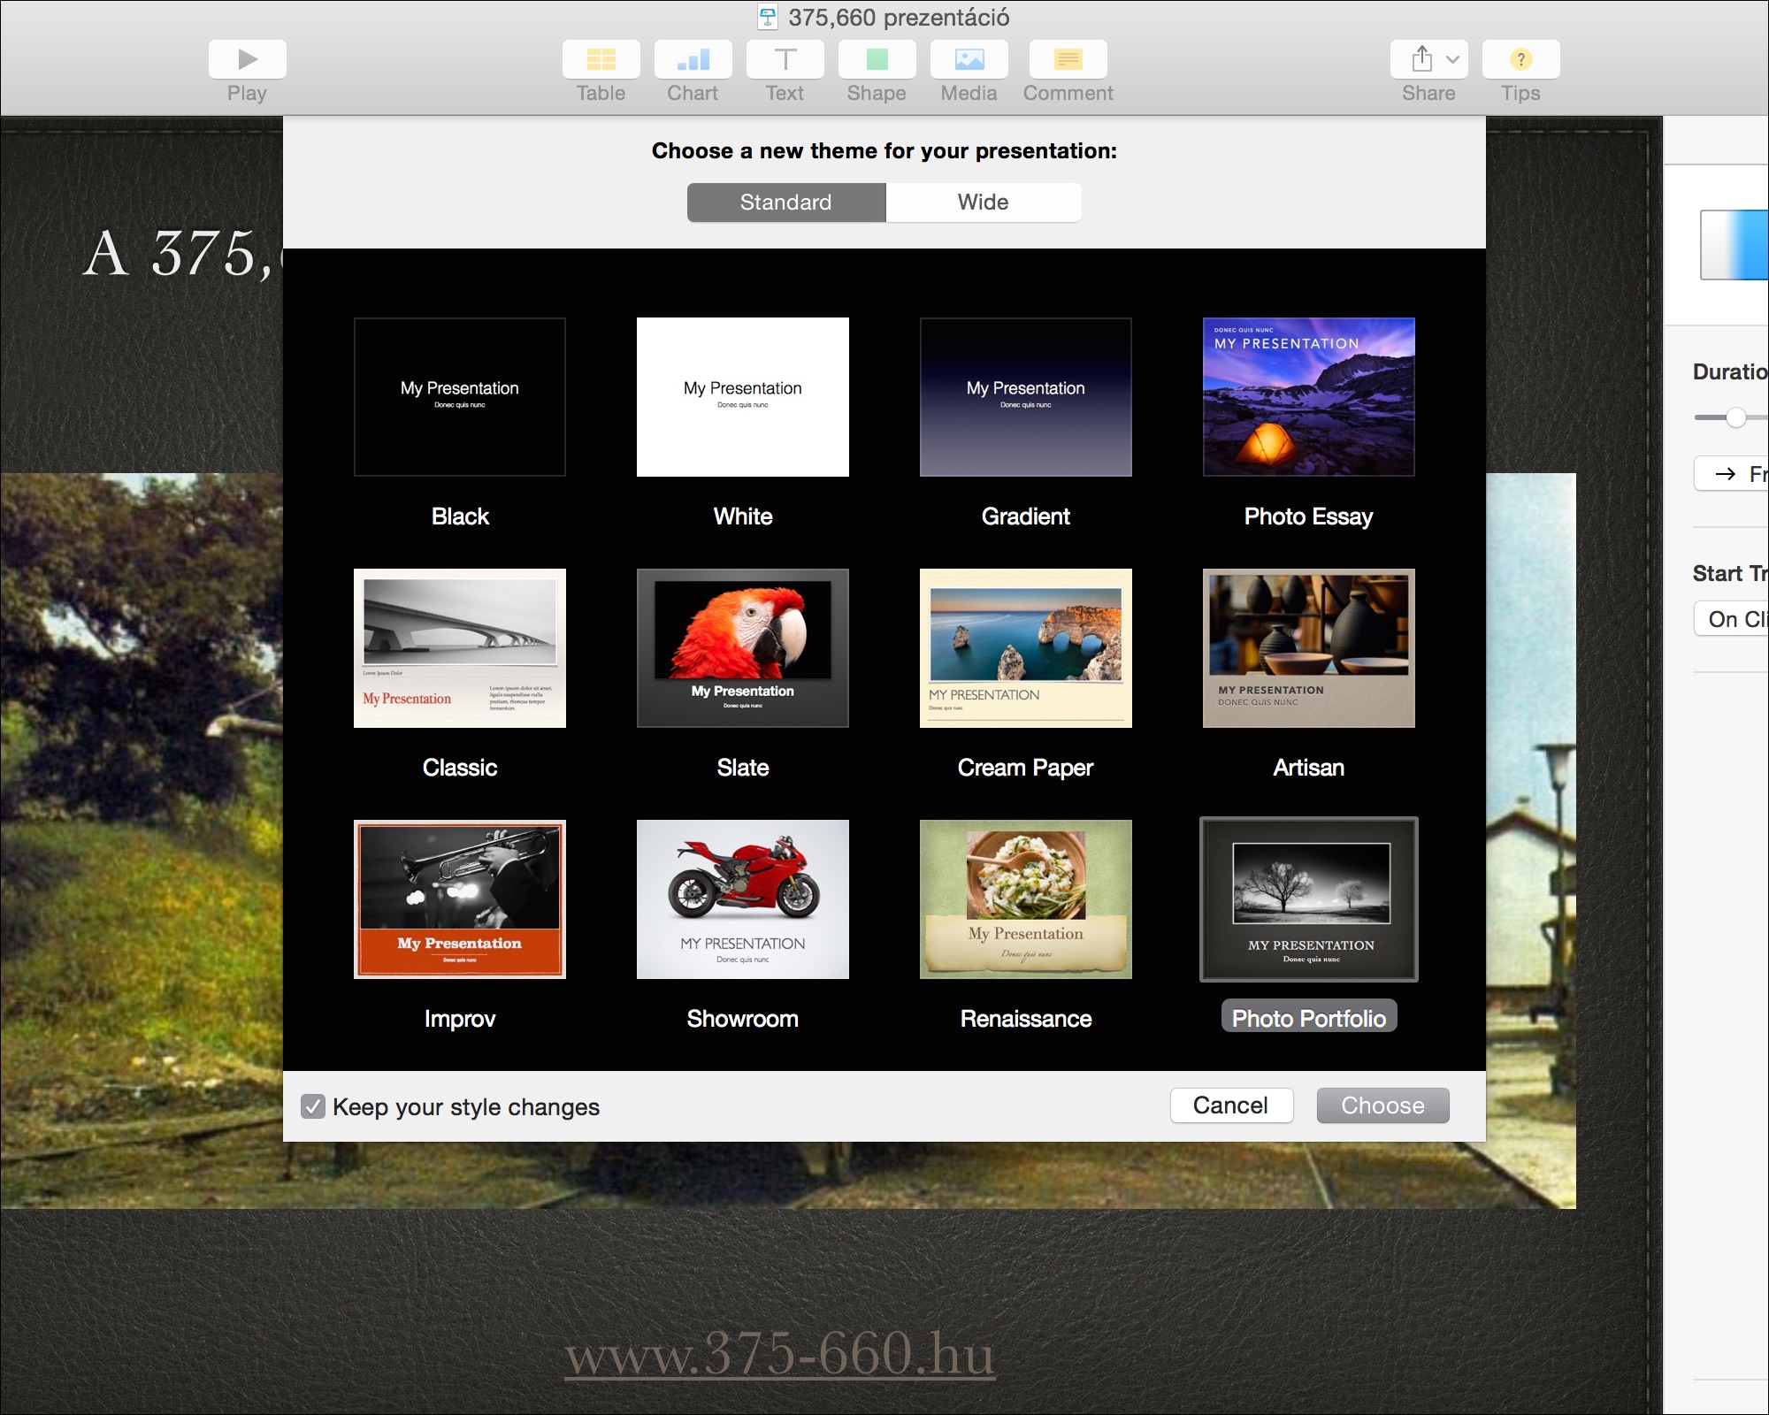The height and width of the screenshot is (1415, 1769).
Task: Select the Black theme thumbnail
Action: point(460,397)
